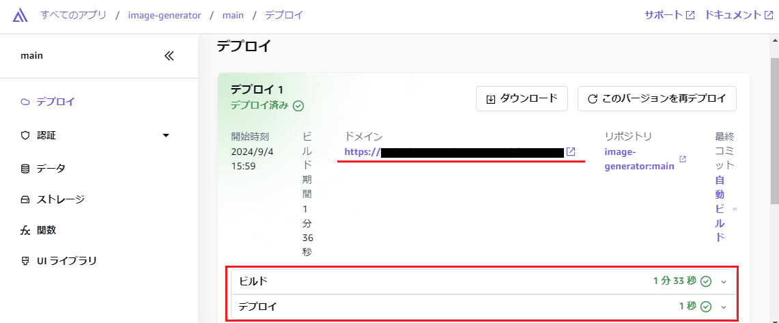The image size is (779, 323).
Task: Open the 自動ビルド last commit link
Action: point(720,209)
